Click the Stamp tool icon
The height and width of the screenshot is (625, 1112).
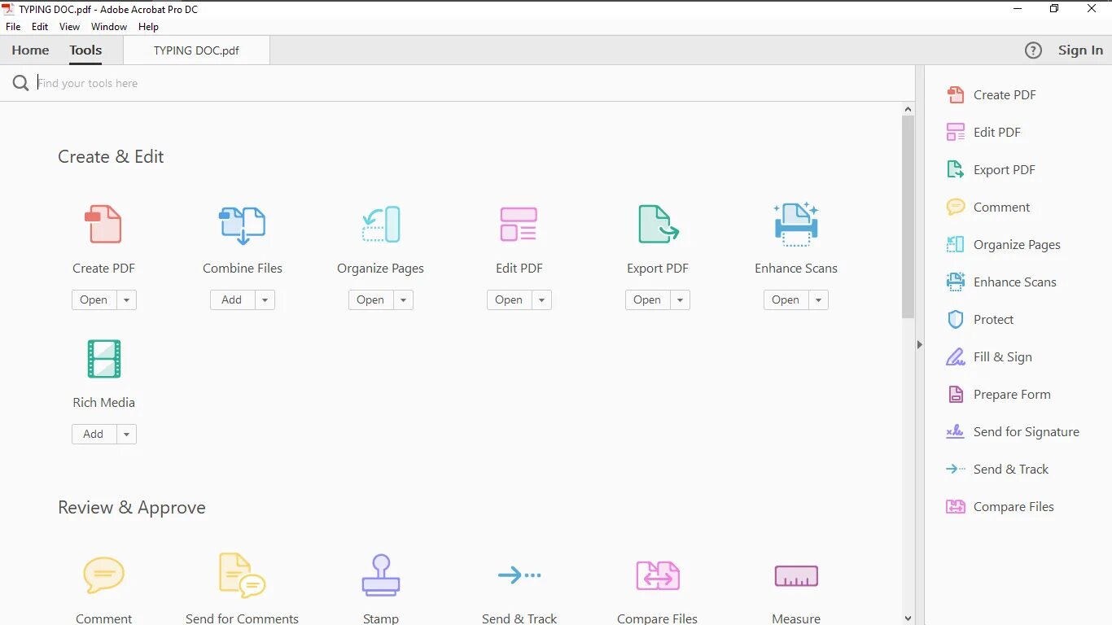(x=380, y=575)
